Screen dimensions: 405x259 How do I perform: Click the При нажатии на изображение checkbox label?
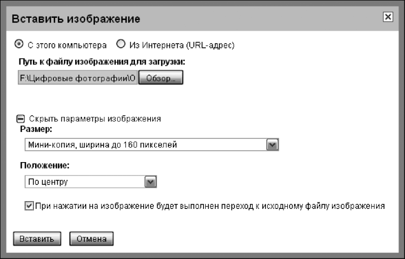tap(209, 206)
